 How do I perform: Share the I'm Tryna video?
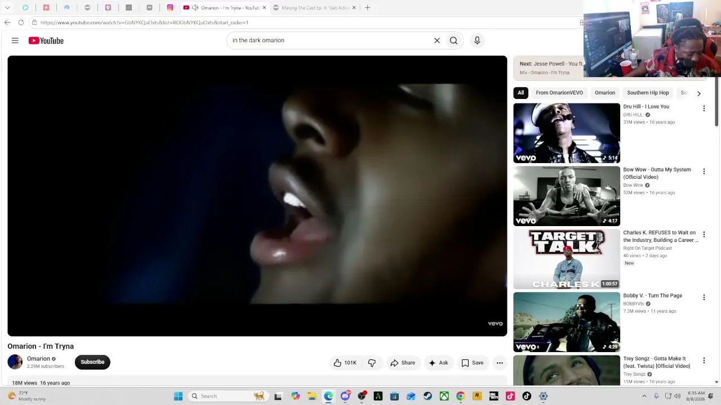[x=403, y=363]
